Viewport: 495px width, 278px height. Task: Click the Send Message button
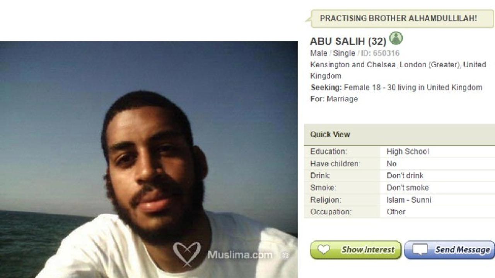[450, 250]
